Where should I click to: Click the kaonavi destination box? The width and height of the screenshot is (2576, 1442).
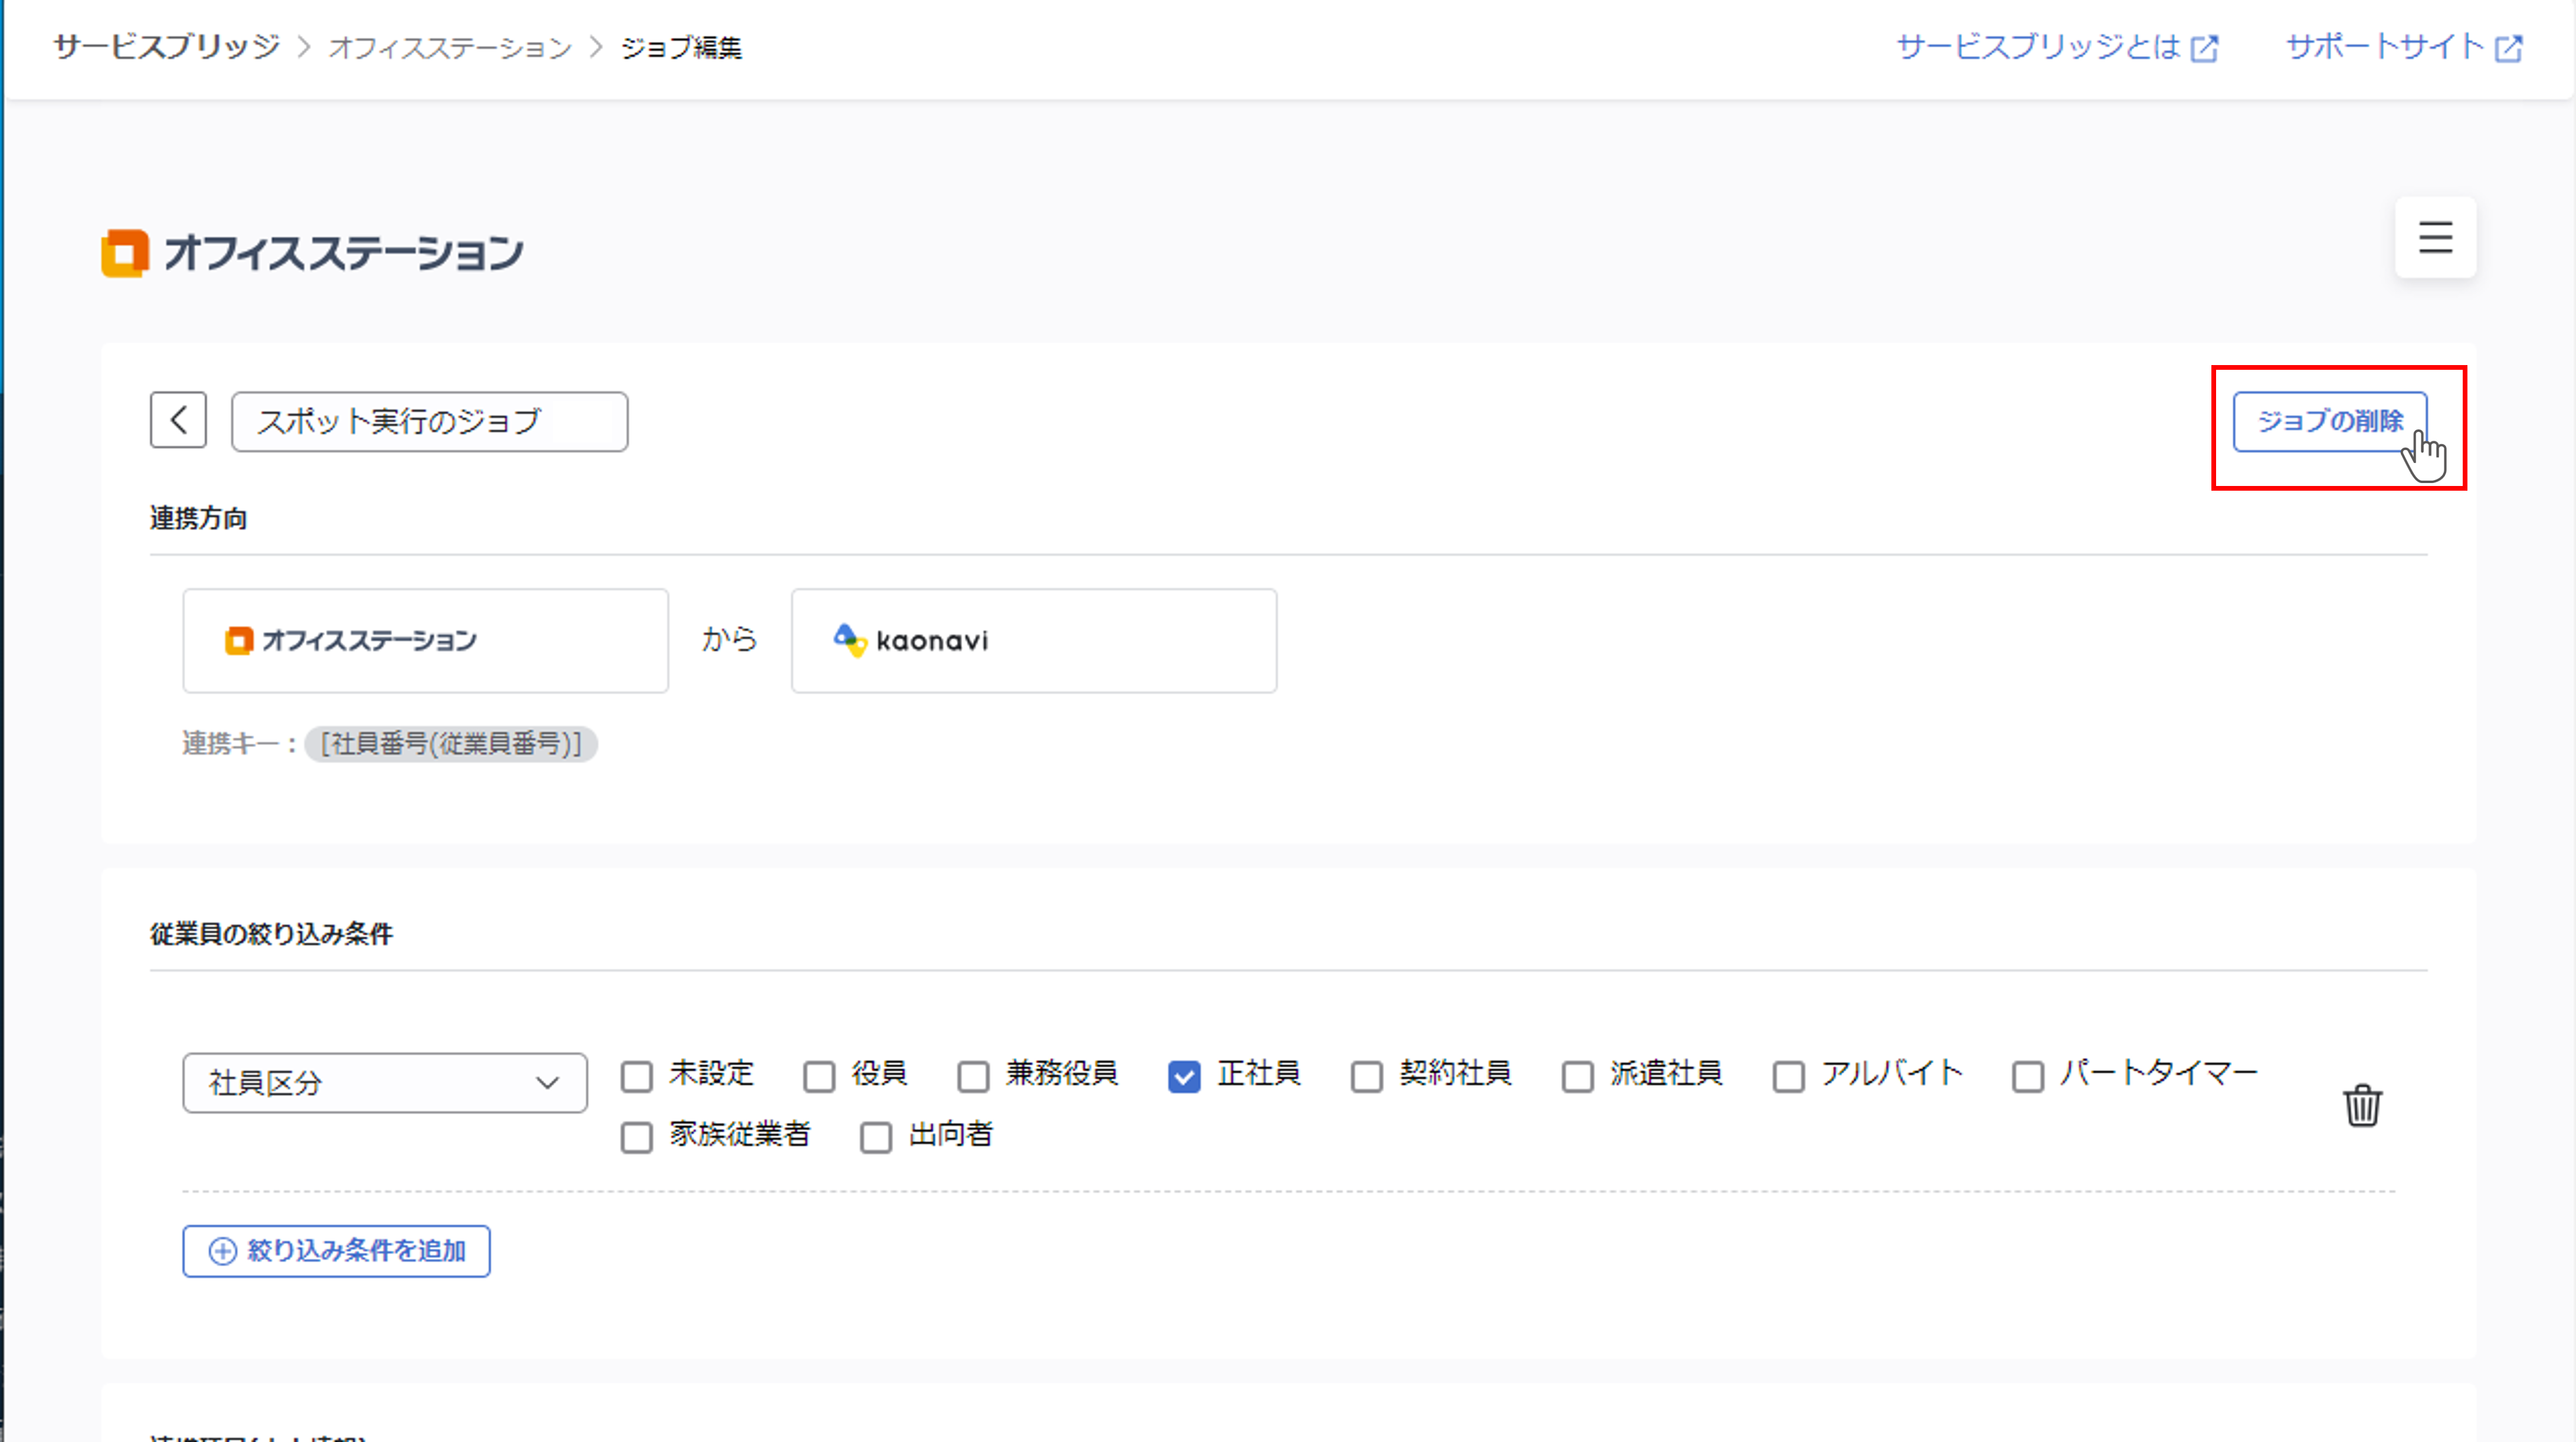[x=1034, y=640]
